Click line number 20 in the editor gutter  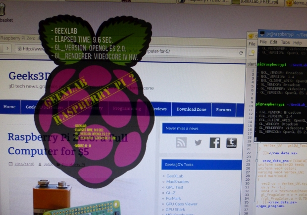click(249, 145)
